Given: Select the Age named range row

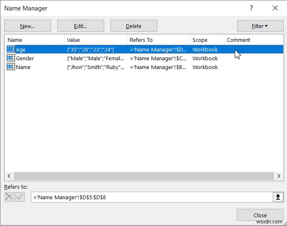Looking at the screenshot, I should [145, 49].
